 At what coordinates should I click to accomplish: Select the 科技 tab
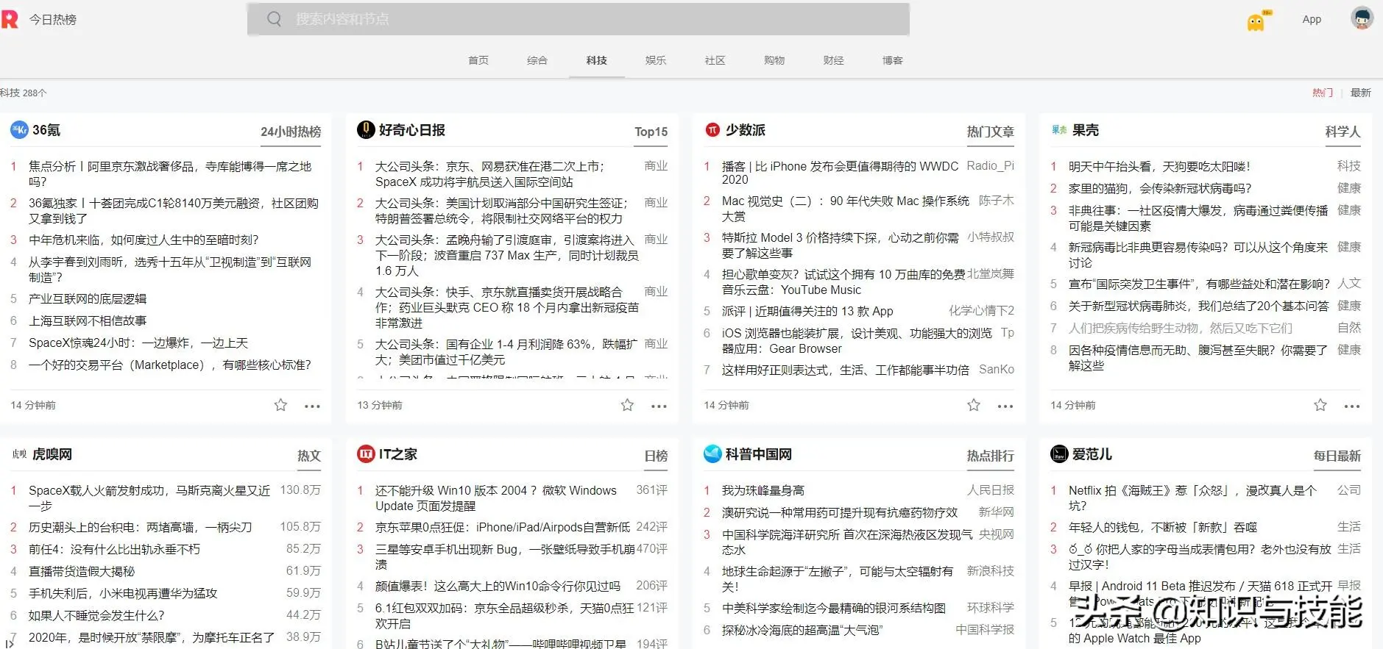[x=597, y=60]
